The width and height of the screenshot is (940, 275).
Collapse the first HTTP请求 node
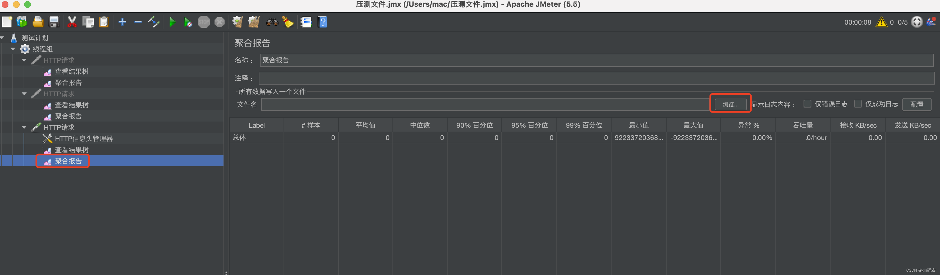coord(24,60)
